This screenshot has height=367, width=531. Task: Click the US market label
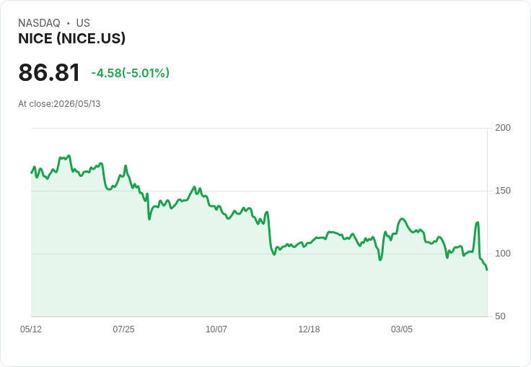[x=83, y=23]
